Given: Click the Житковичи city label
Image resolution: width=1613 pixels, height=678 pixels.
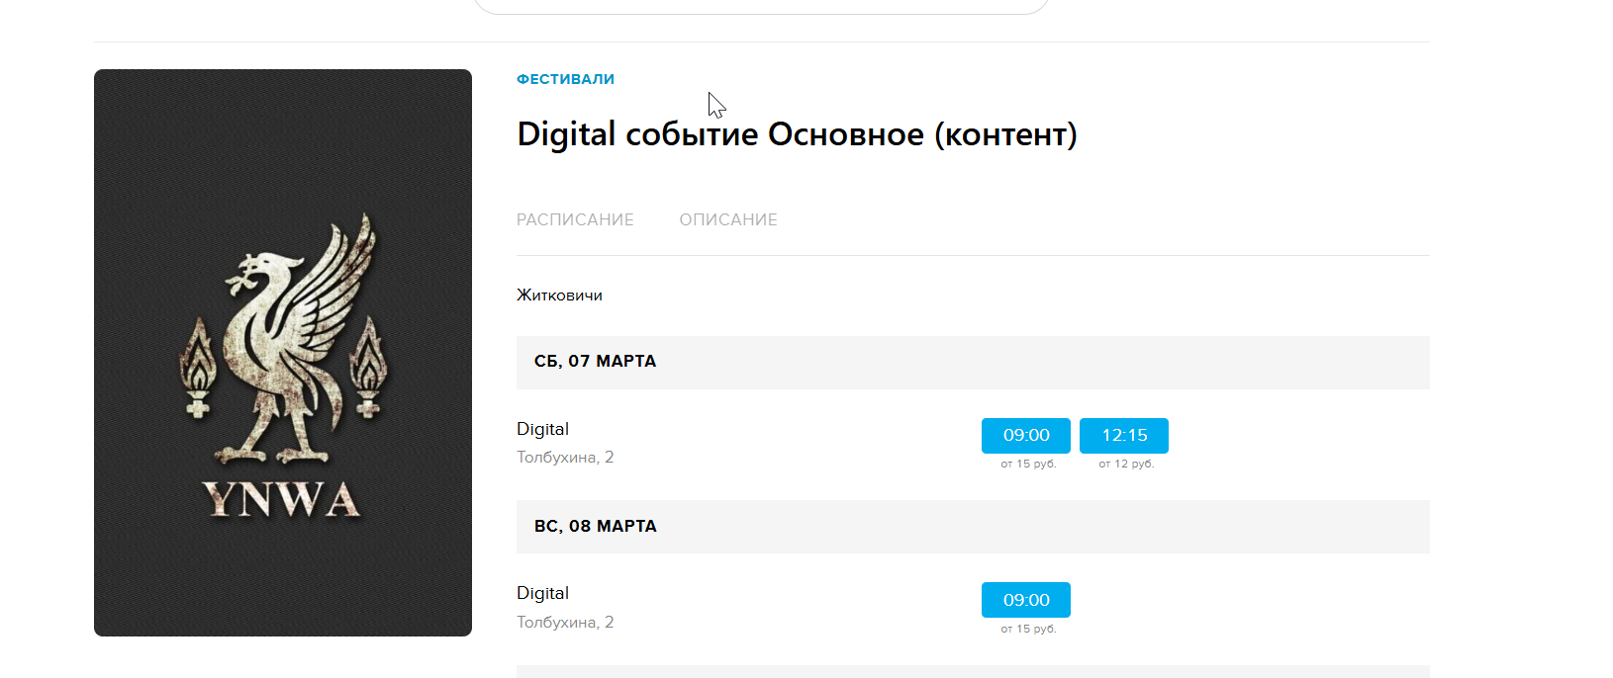Looking at the screenshot, I should pyautogui.click(x=559, y=295).
